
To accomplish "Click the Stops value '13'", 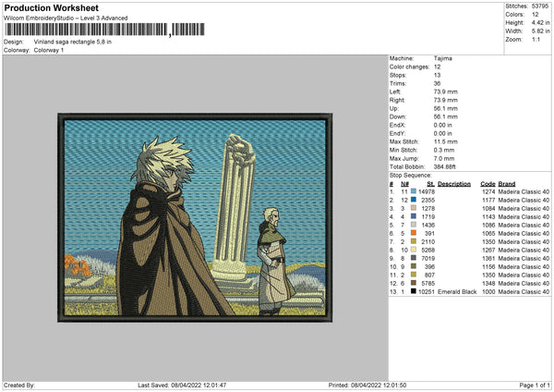I will [437, 75].
